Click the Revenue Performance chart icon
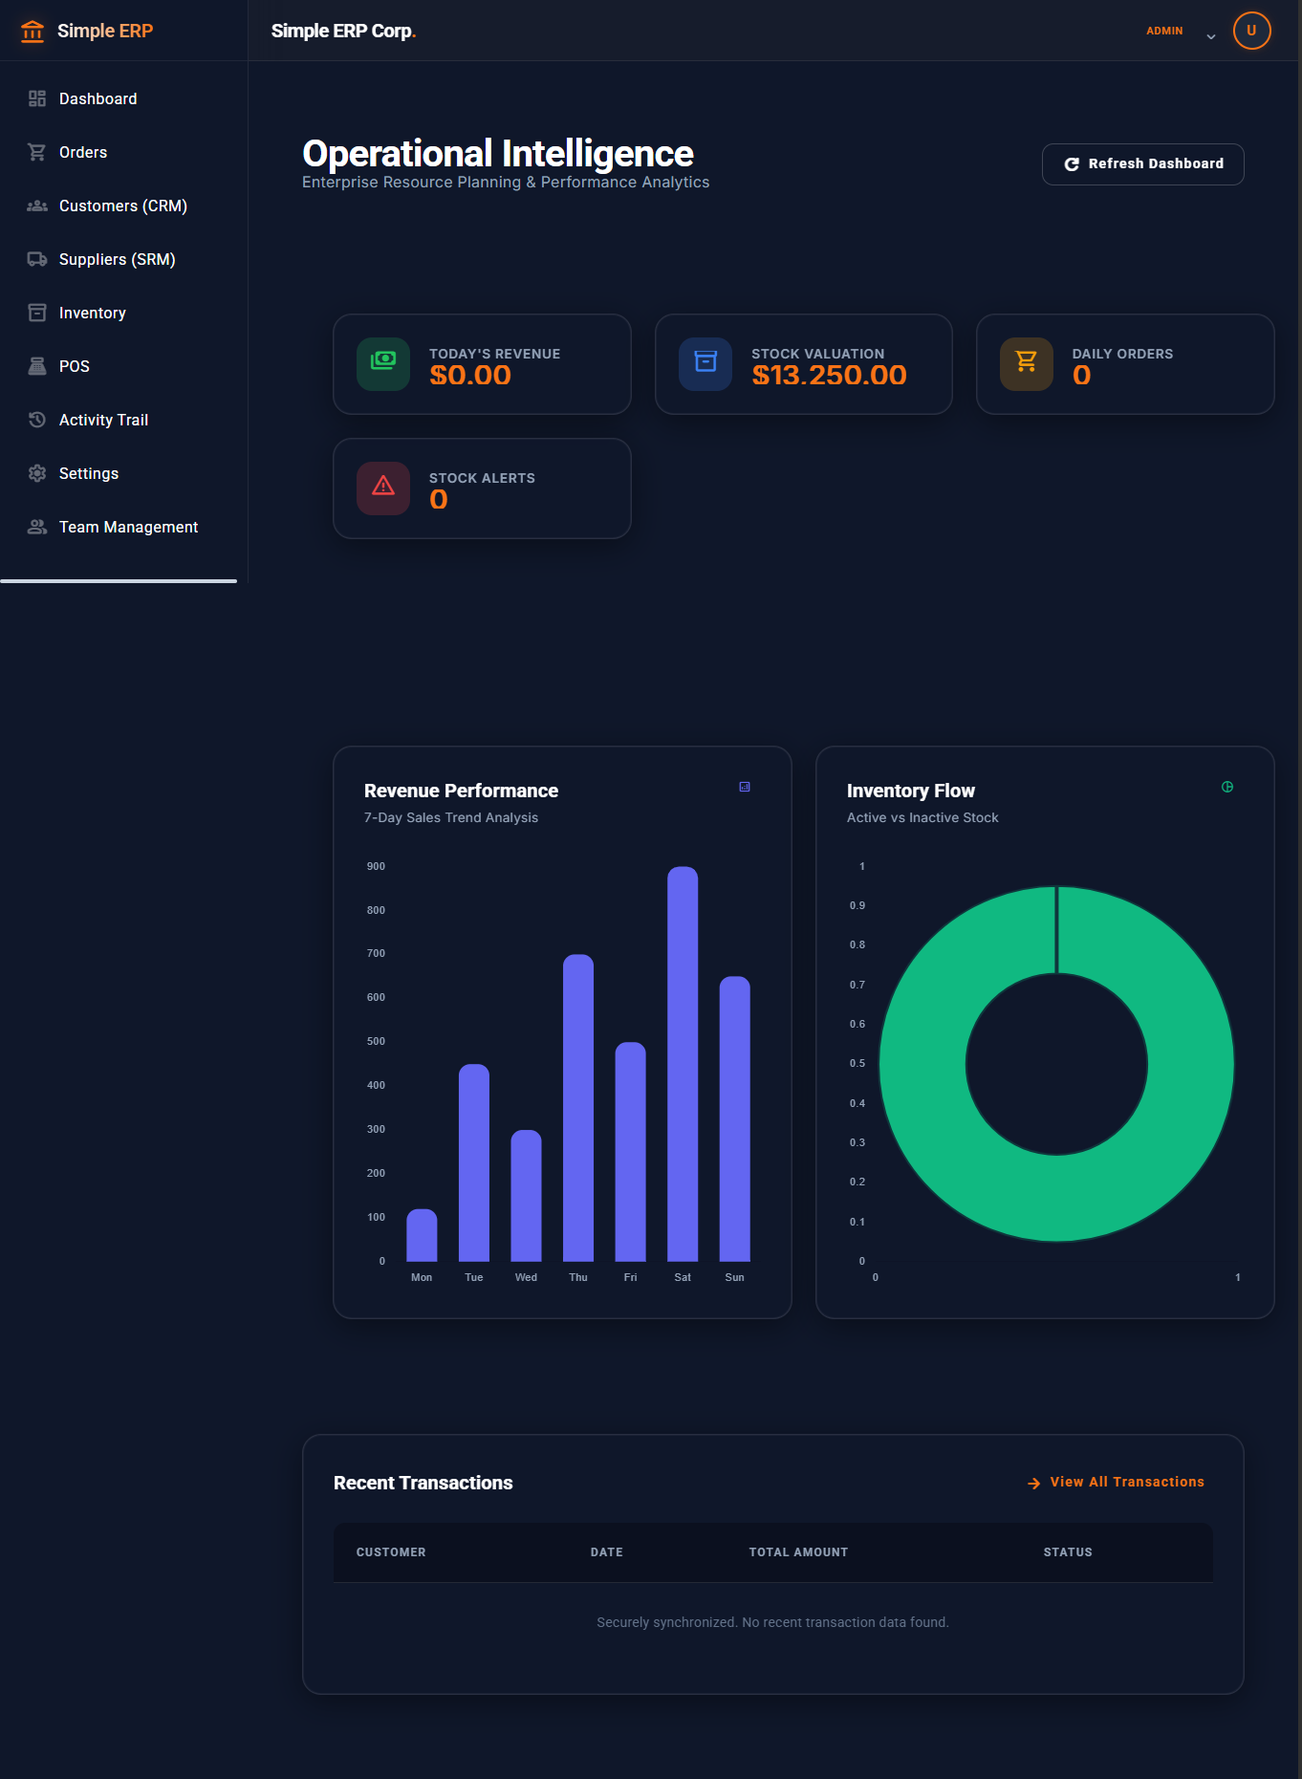Screen dimensions: 1302x1779 [x=745, y=787]
